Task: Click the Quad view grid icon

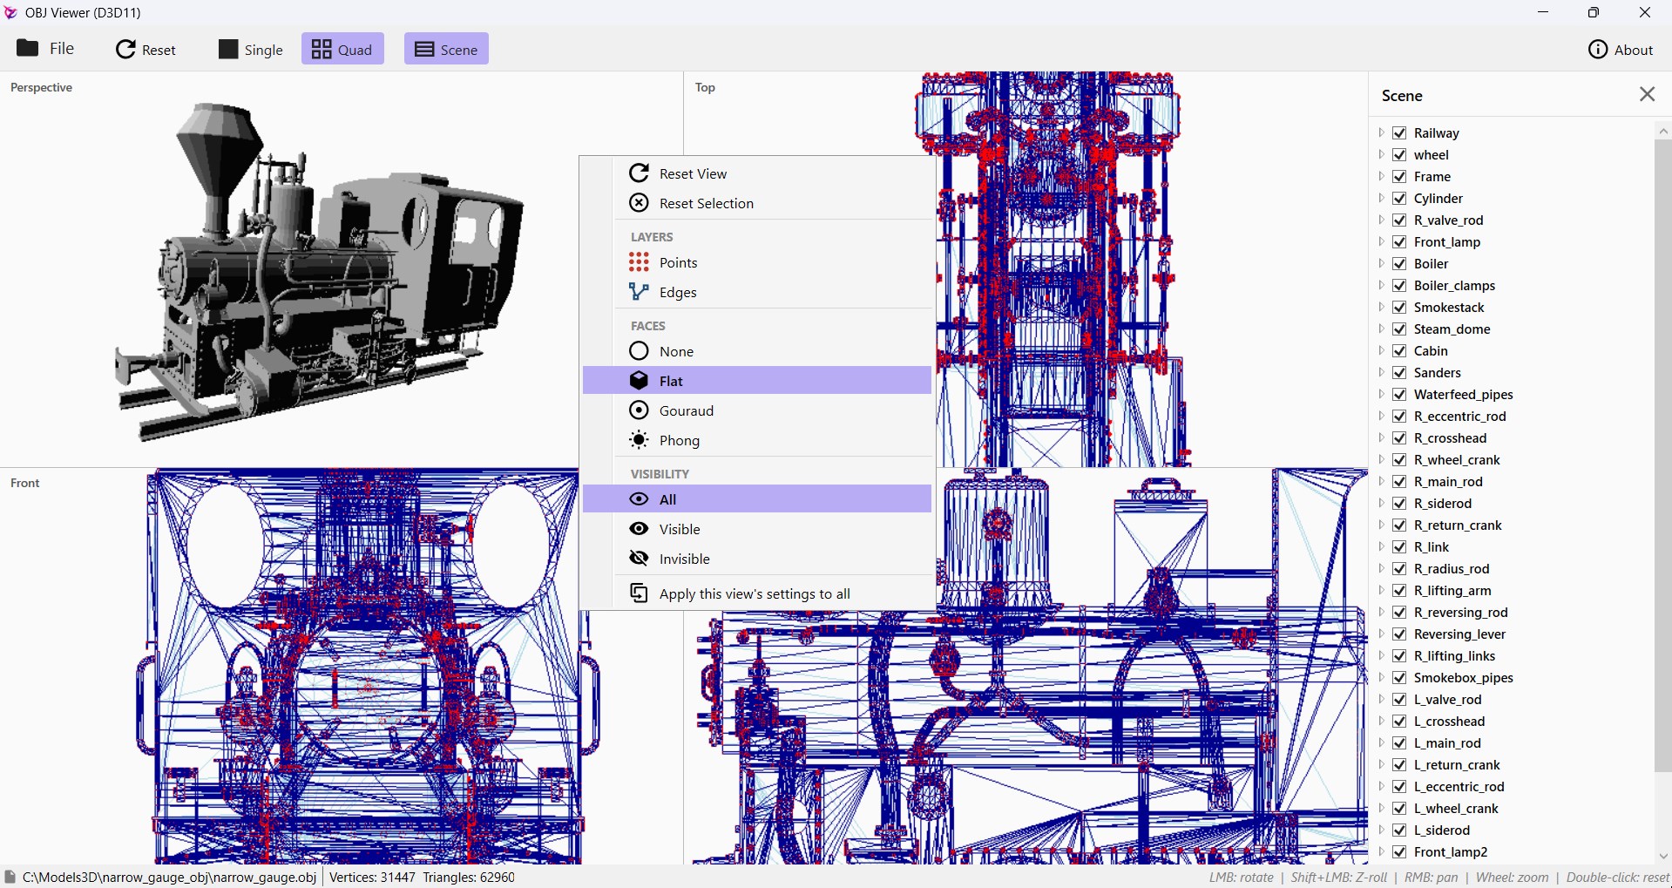Action: [322, 50]
